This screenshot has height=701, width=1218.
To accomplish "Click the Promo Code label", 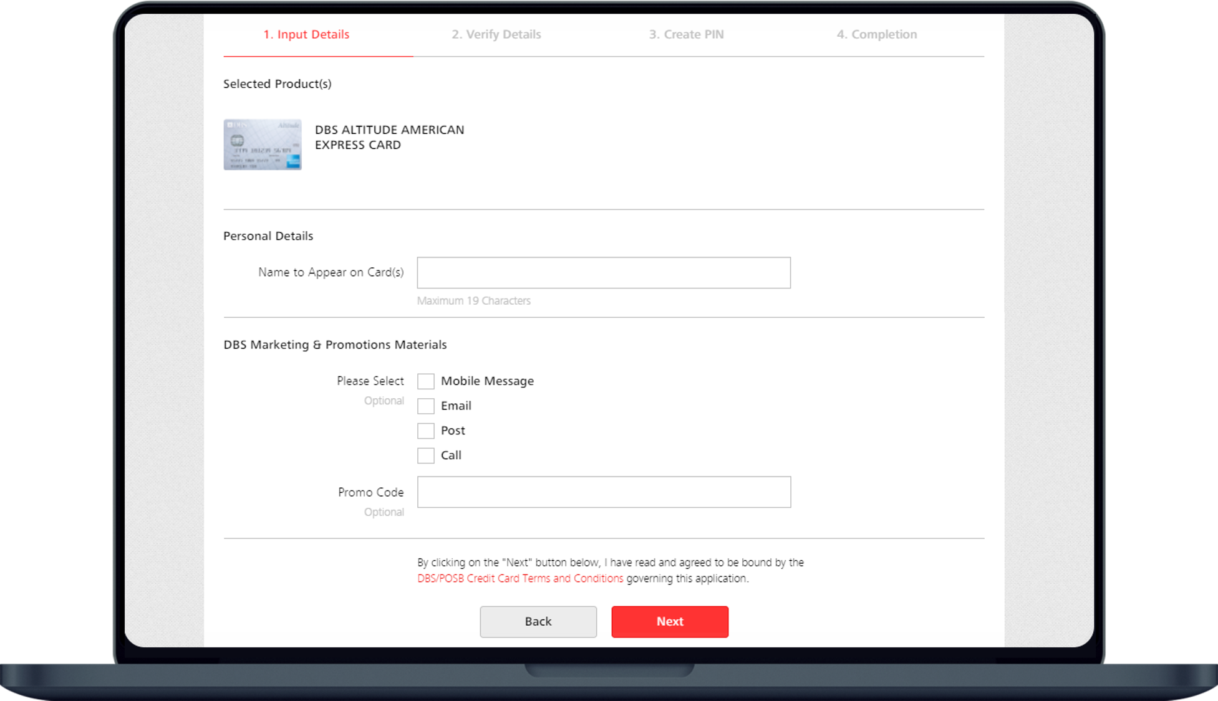I will [371, 492].
